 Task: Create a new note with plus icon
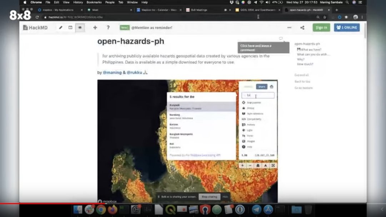[x=95, y=27]
